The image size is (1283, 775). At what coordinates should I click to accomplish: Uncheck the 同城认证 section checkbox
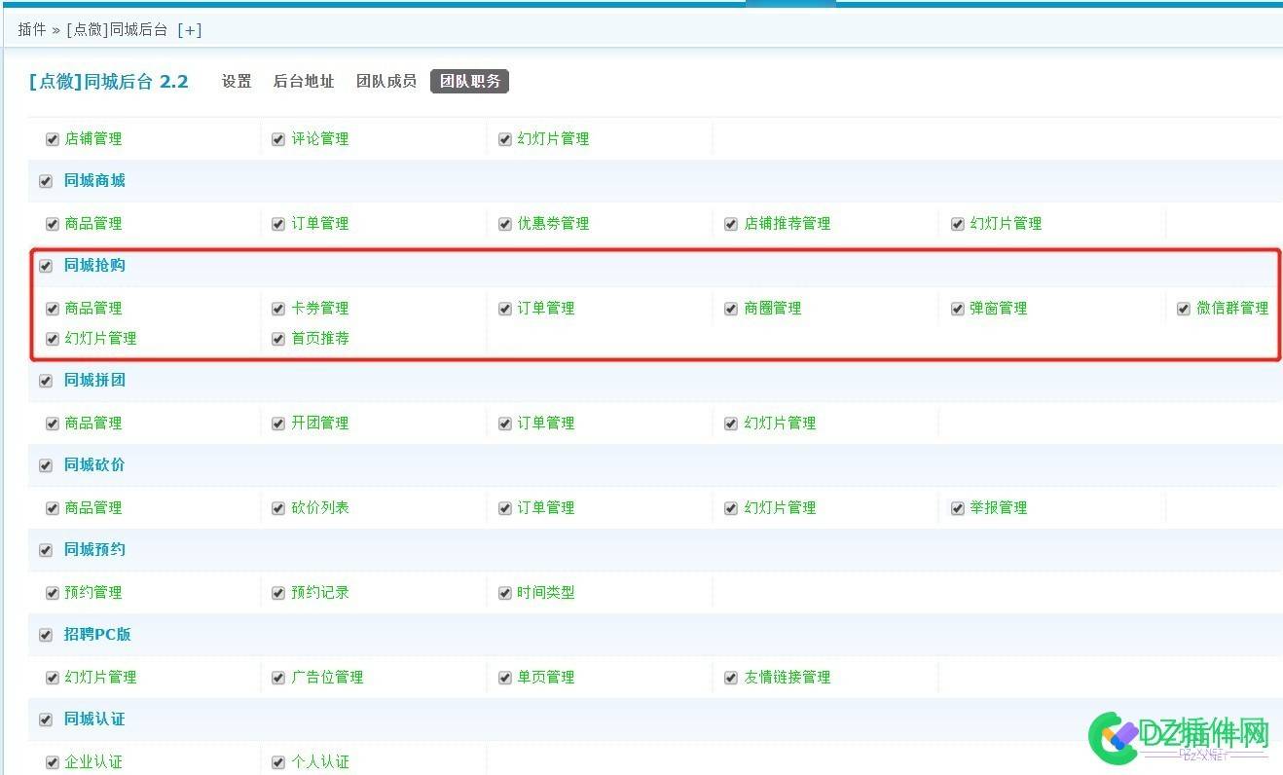46,720
